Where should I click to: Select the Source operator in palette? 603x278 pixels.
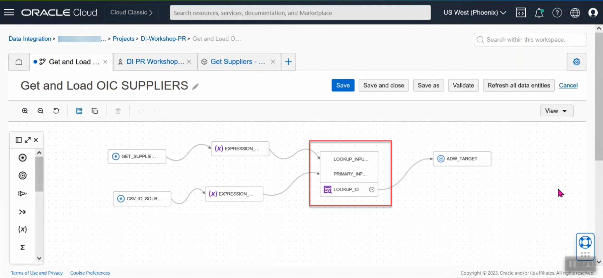pyautogui.click(x=23, y=158)
